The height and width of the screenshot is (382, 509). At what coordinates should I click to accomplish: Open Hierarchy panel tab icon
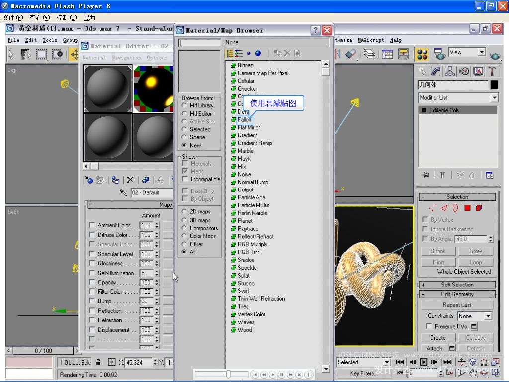click(x=450, y=71)
